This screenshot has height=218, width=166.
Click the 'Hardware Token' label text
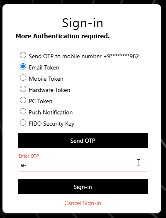click(x=49, y=90)
